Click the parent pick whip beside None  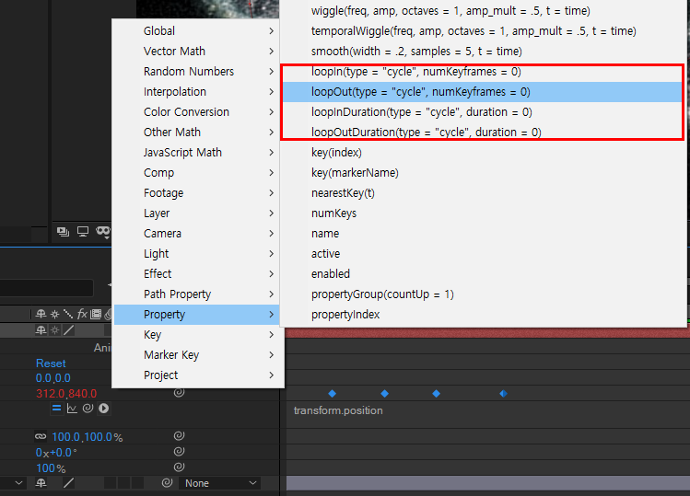168,483
